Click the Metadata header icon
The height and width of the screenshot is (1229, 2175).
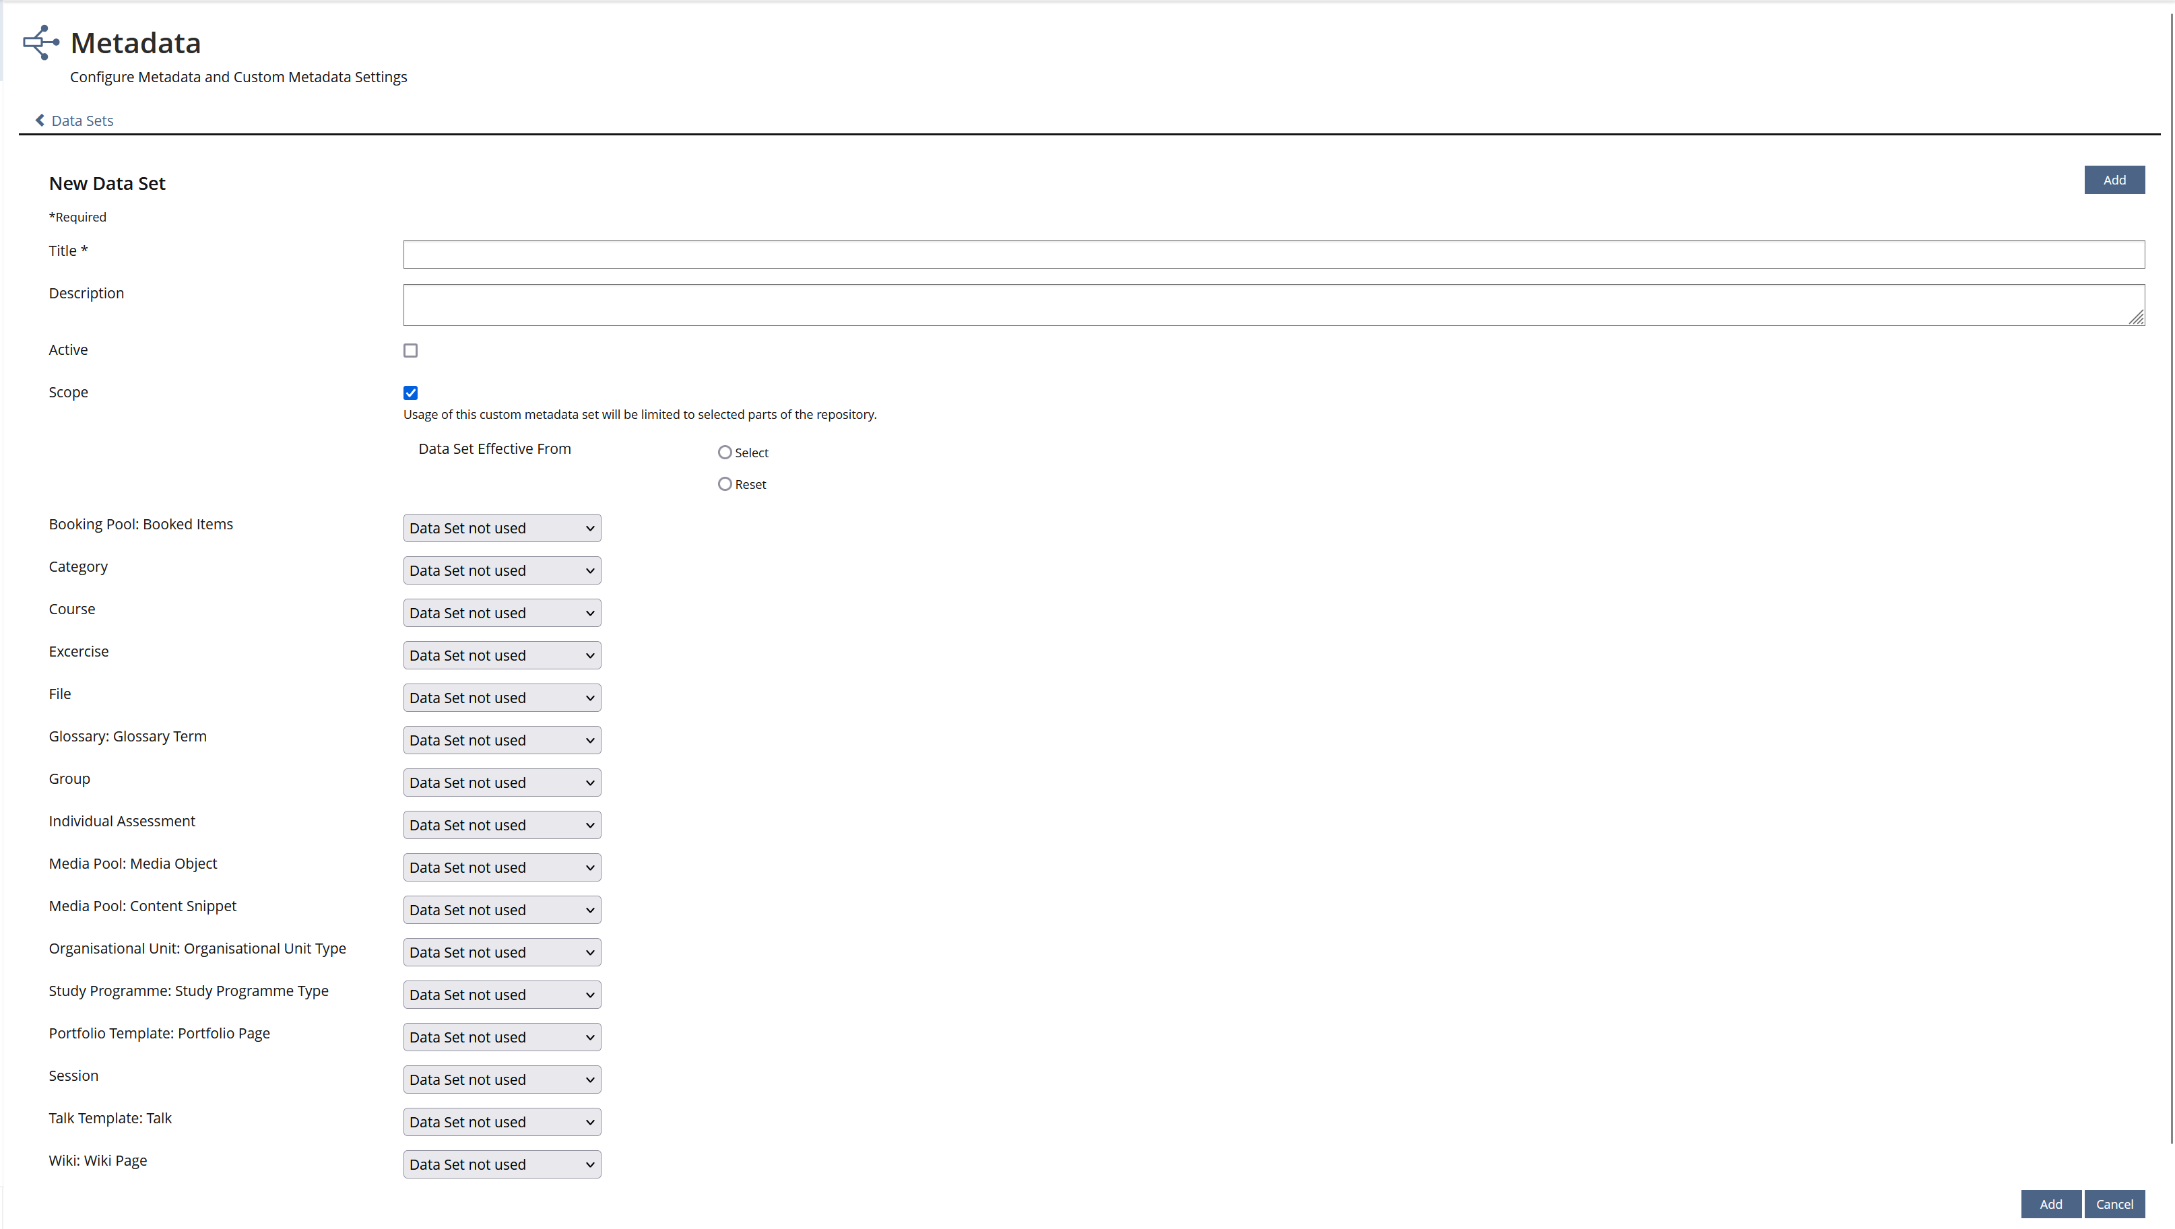click(40, 42)
